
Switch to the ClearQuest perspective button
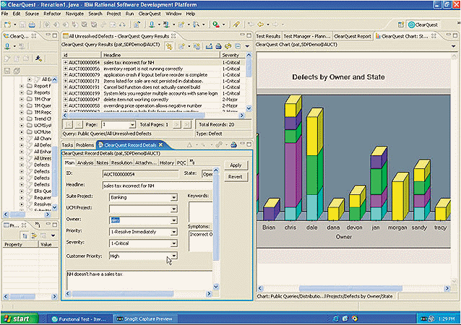click(x=423, y=25)
